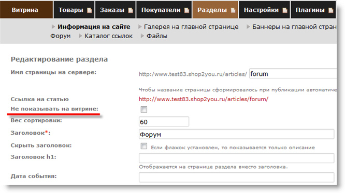345x193 pixels.
Task: Click the Вес сортировки label
Action: pyautogui.click(x=36, y=120)
